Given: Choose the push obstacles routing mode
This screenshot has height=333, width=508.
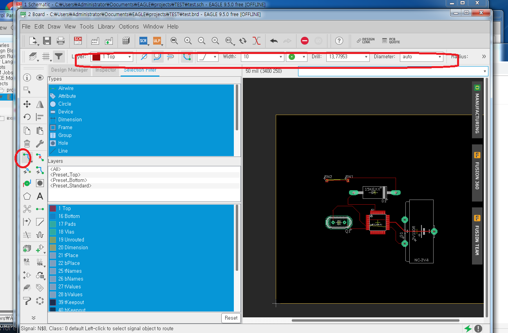Looking at the screenshot, I should (x=170, y=57).
